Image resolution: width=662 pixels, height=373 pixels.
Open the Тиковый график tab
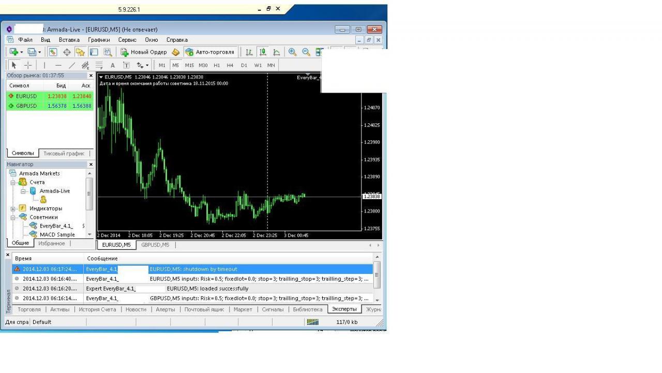point(64,153)
